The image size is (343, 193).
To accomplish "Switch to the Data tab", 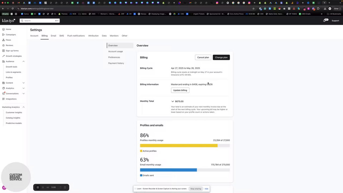I will pos(104,36).
